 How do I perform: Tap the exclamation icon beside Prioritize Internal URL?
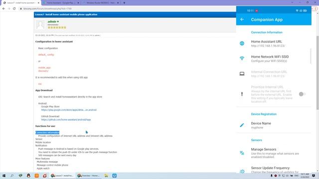point(242,94)
